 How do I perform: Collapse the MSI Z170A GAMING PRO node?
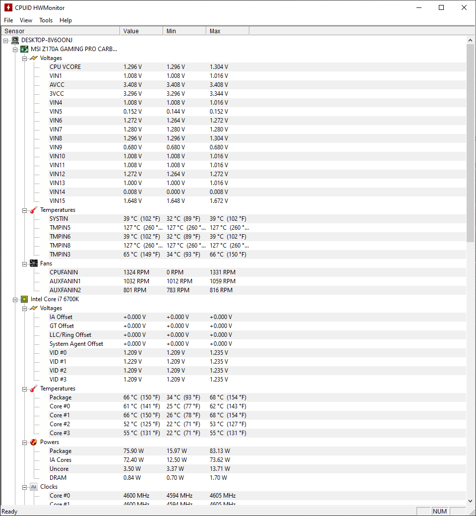(15, 50)
